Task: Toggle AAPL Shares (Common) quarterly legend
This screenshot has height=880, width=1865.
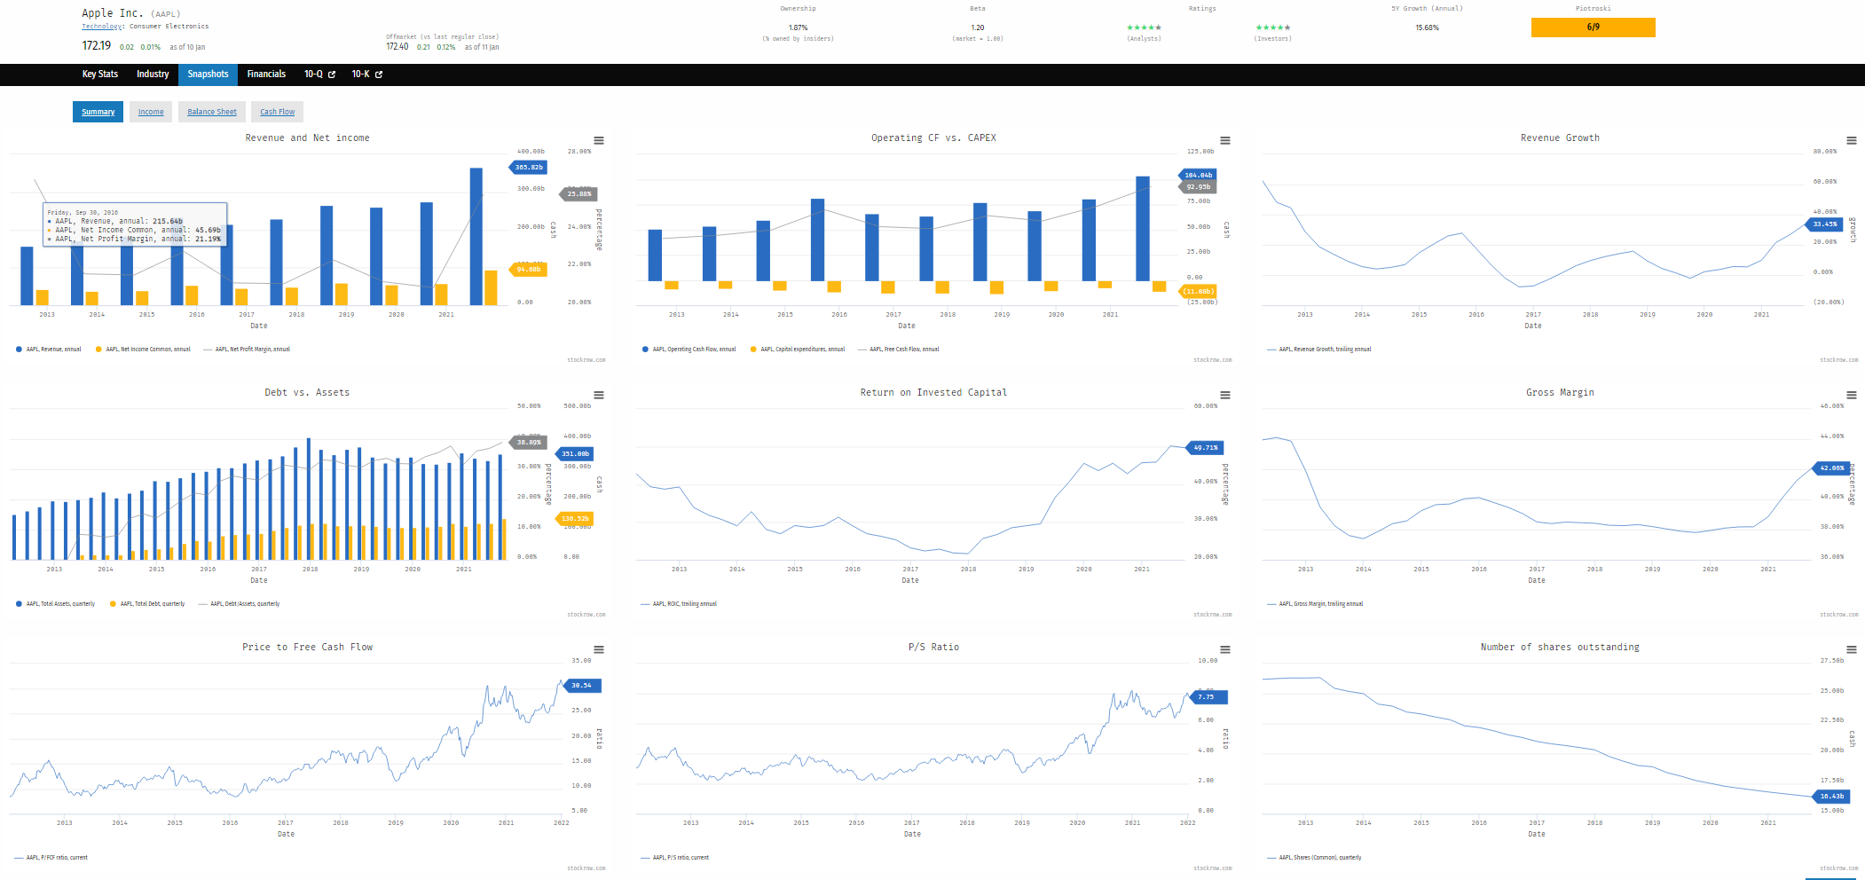Action: 1314,858
